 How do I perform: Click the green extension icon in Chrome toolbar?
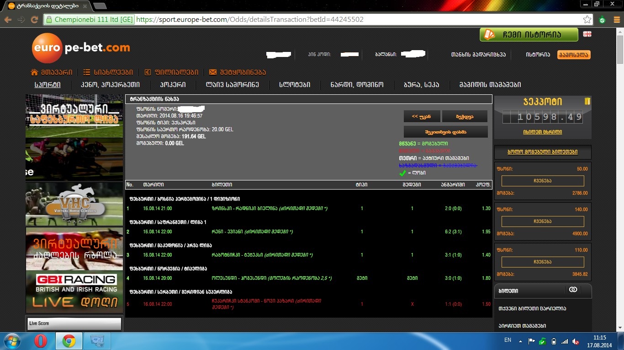[x=602, y=20]
